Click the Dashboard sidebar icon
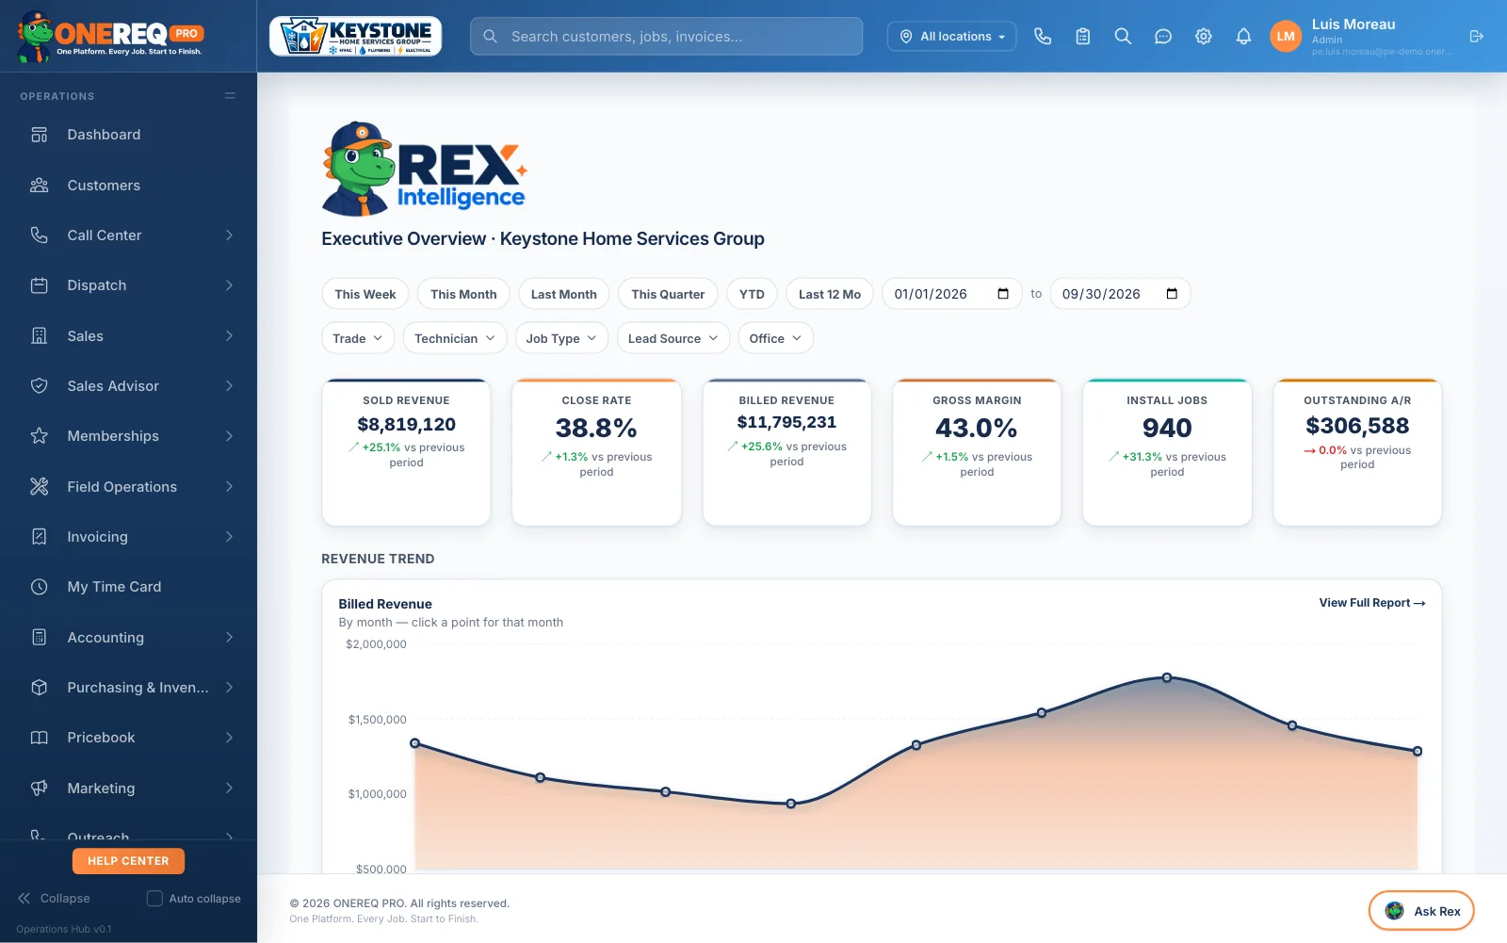The height and width of the screenshot is (943, 1507). click(39, 135)
